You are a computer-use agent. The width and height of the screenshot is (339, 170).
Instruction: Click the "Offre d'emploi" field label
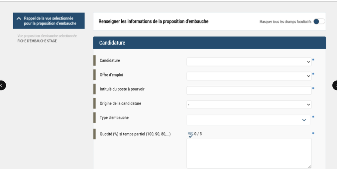click(x=111, y=75)
